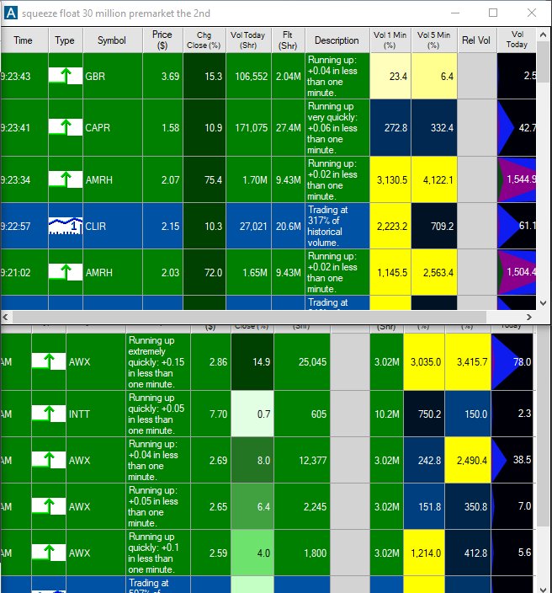Maximize the squeeze float scanner window
The image size is (552, 593).
[493, 13]
